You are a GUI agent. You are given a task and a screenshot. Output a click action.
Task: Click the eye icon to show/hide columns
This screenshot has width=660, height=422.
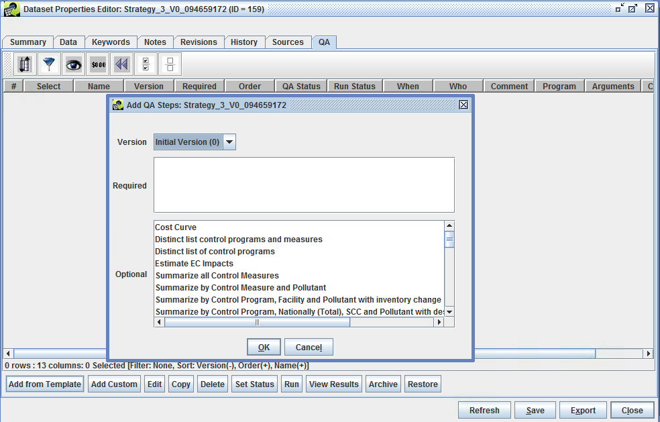coord(73,64)
